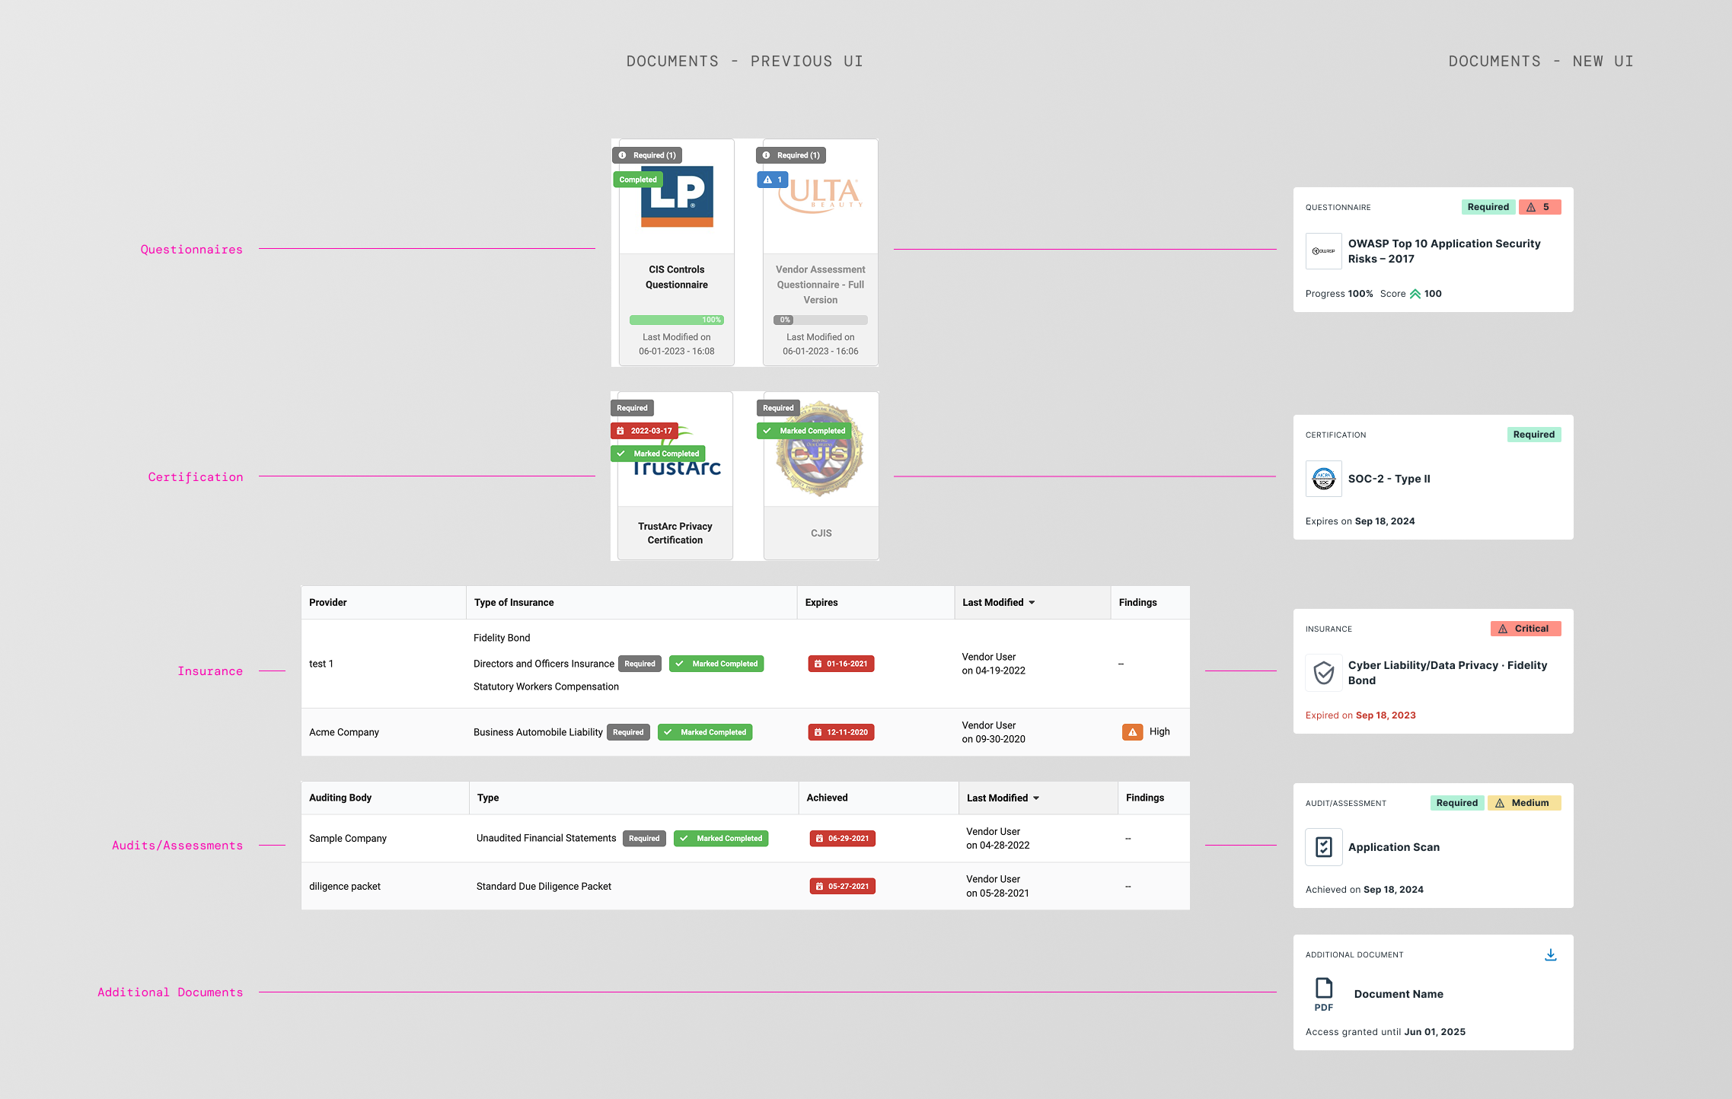Click Required badge for Business Automobile Liability
This screenshot has width=1732, height=1099.
[x=628, y=732]
